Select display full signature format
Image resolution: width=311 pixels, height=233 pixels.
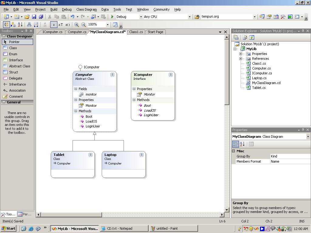pos(68,25)
